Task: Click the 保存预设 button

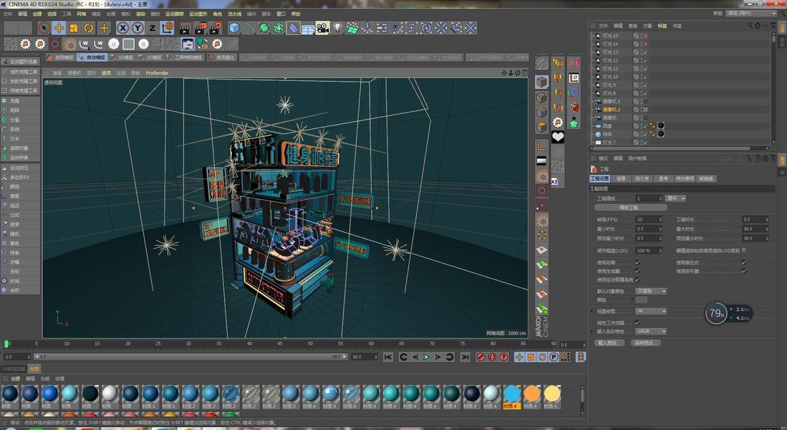Action: pyautogui.click(x=644, y=343)
